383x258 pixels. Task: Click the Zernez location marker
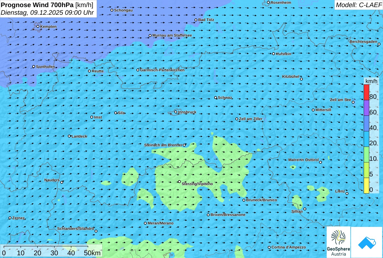coord(10,218)
